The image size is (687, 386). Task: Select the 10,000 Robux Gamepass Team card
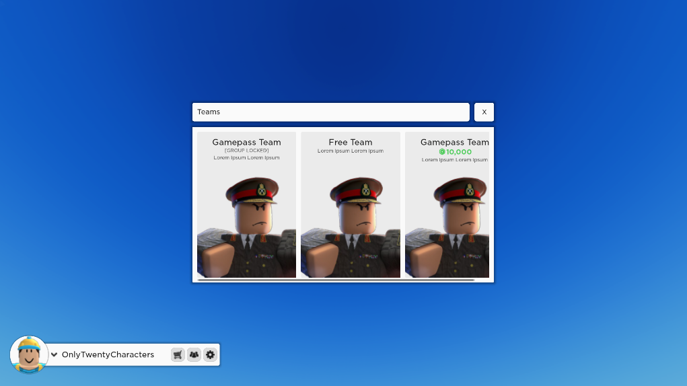pyautogui.click(x=447, y=204)
